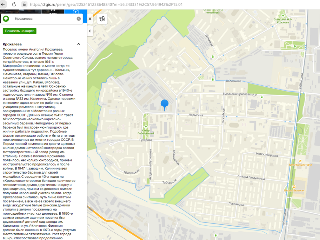Click the address bar URL
Image resolution: width=320 pixels, height=240 pixels.
click(x=106, y=4)
